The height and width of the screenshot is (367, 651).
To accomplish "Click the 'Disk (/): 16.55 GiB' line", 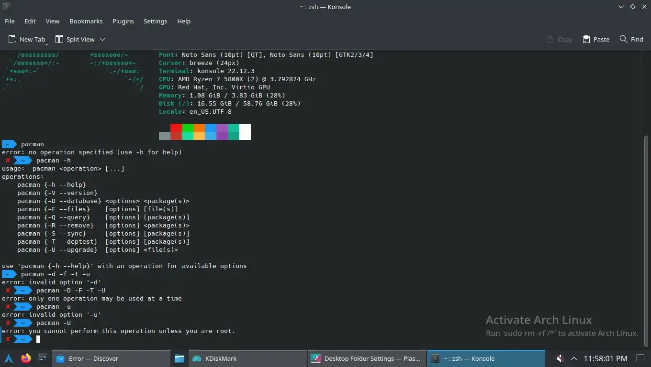I will coord(230,103).
